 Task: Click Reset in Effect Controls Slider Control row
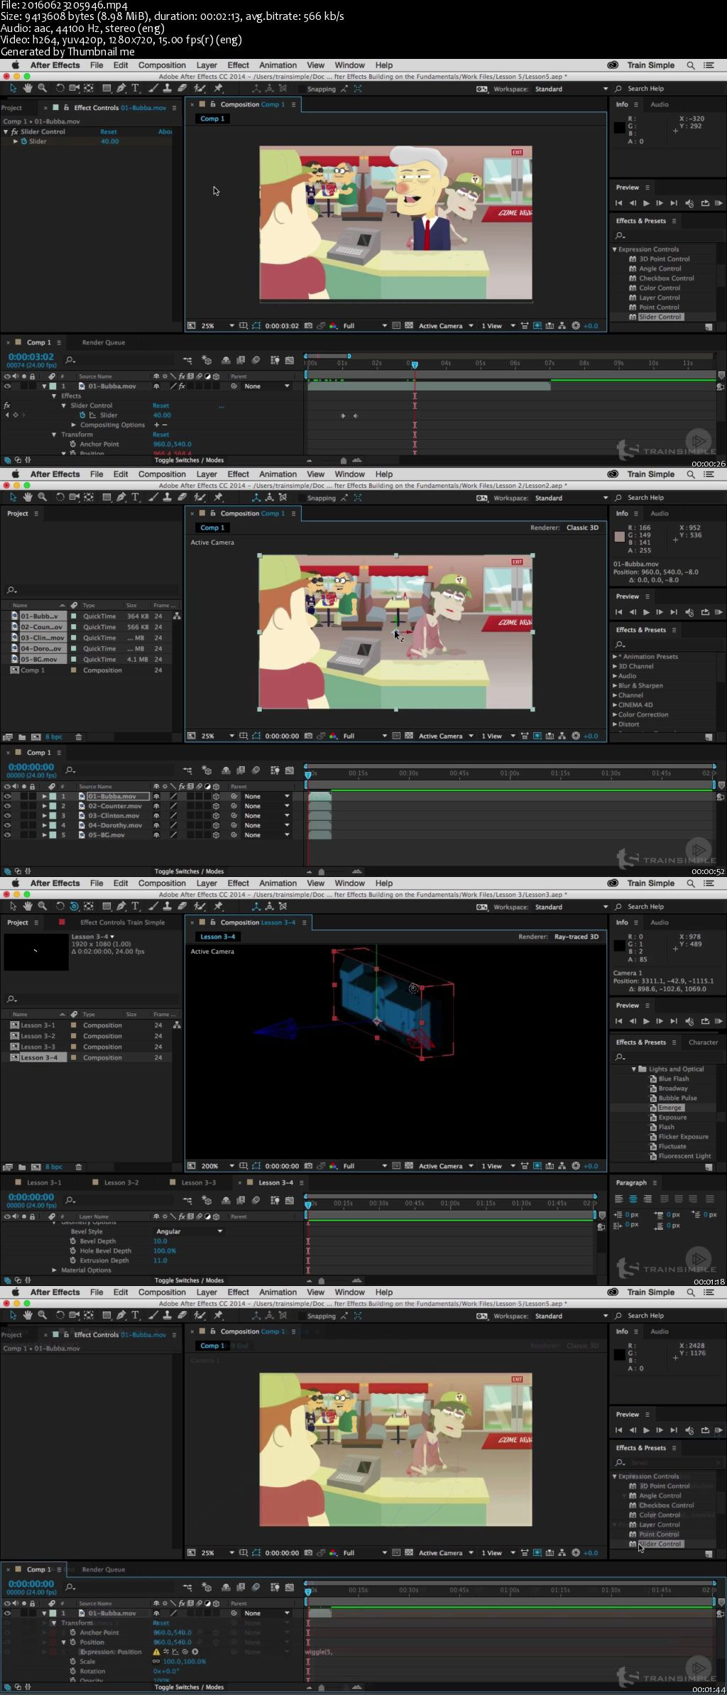[x=109, y=131]
